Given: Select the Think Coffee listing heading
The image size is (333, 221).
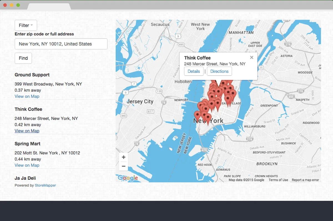Looking at the screenshot, I should (x=28, y=109).
